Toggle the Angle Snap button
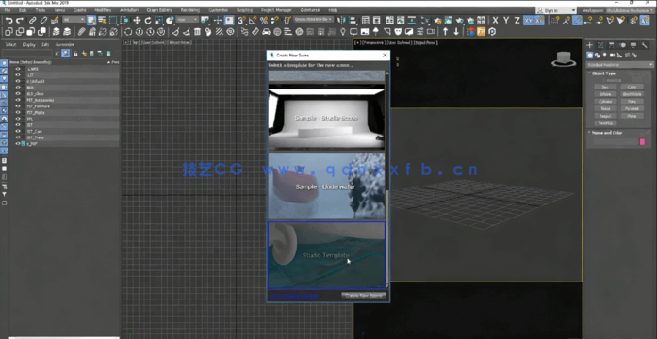 pos(253,20)
